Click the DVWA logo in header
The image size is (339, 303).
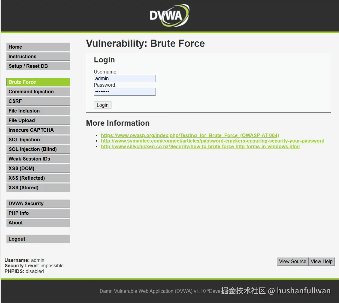point(169,16)
